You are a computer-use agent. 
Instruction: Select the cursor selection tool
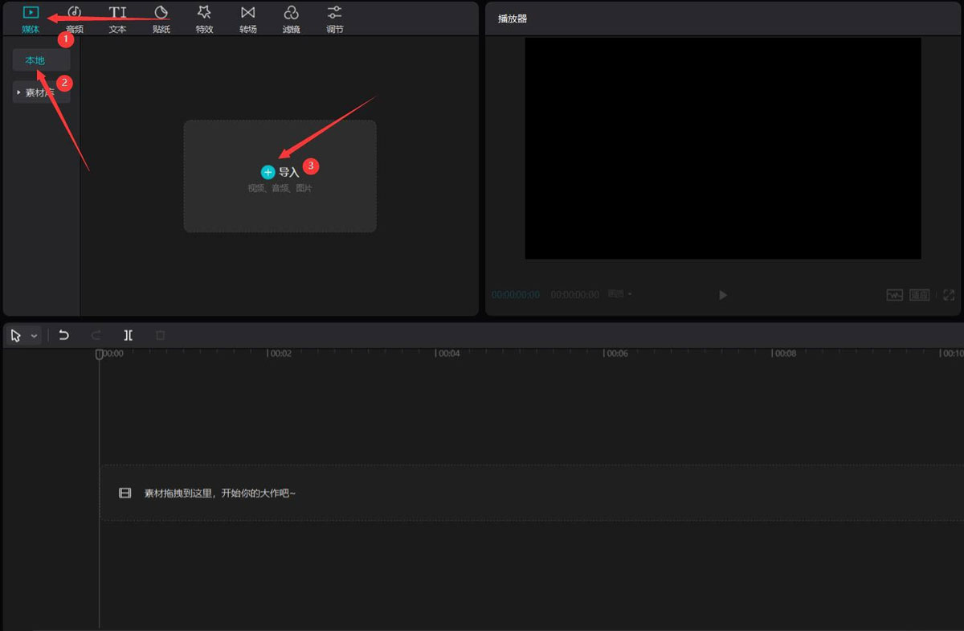point(16,335)
